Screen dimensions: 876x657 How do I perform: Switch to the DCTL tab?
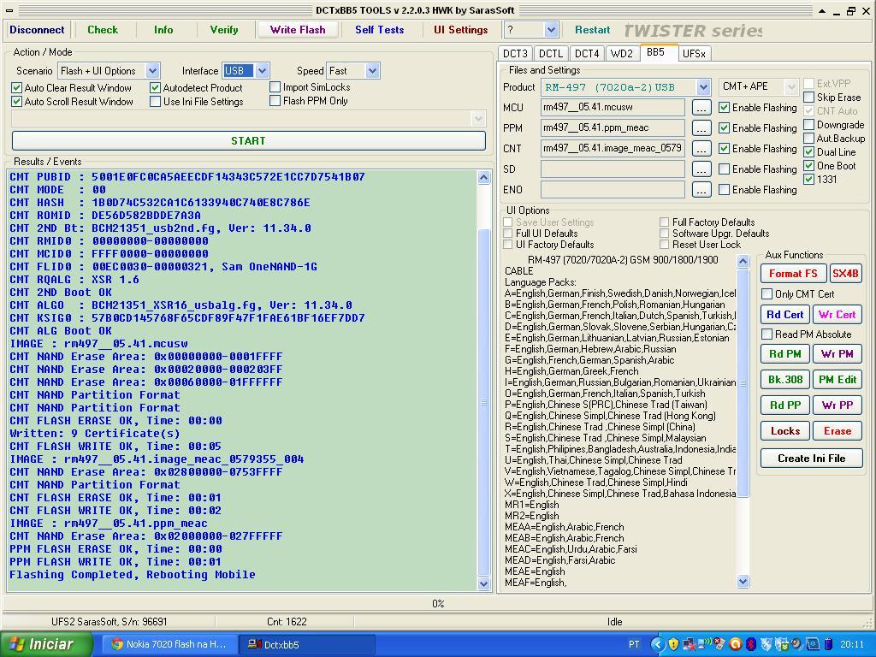point(551,54)
